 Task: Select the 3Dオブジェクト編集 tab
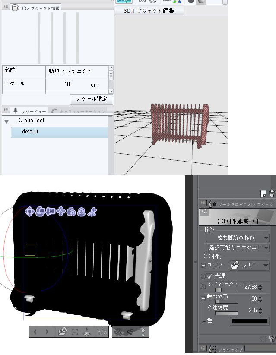coord(149,10)
